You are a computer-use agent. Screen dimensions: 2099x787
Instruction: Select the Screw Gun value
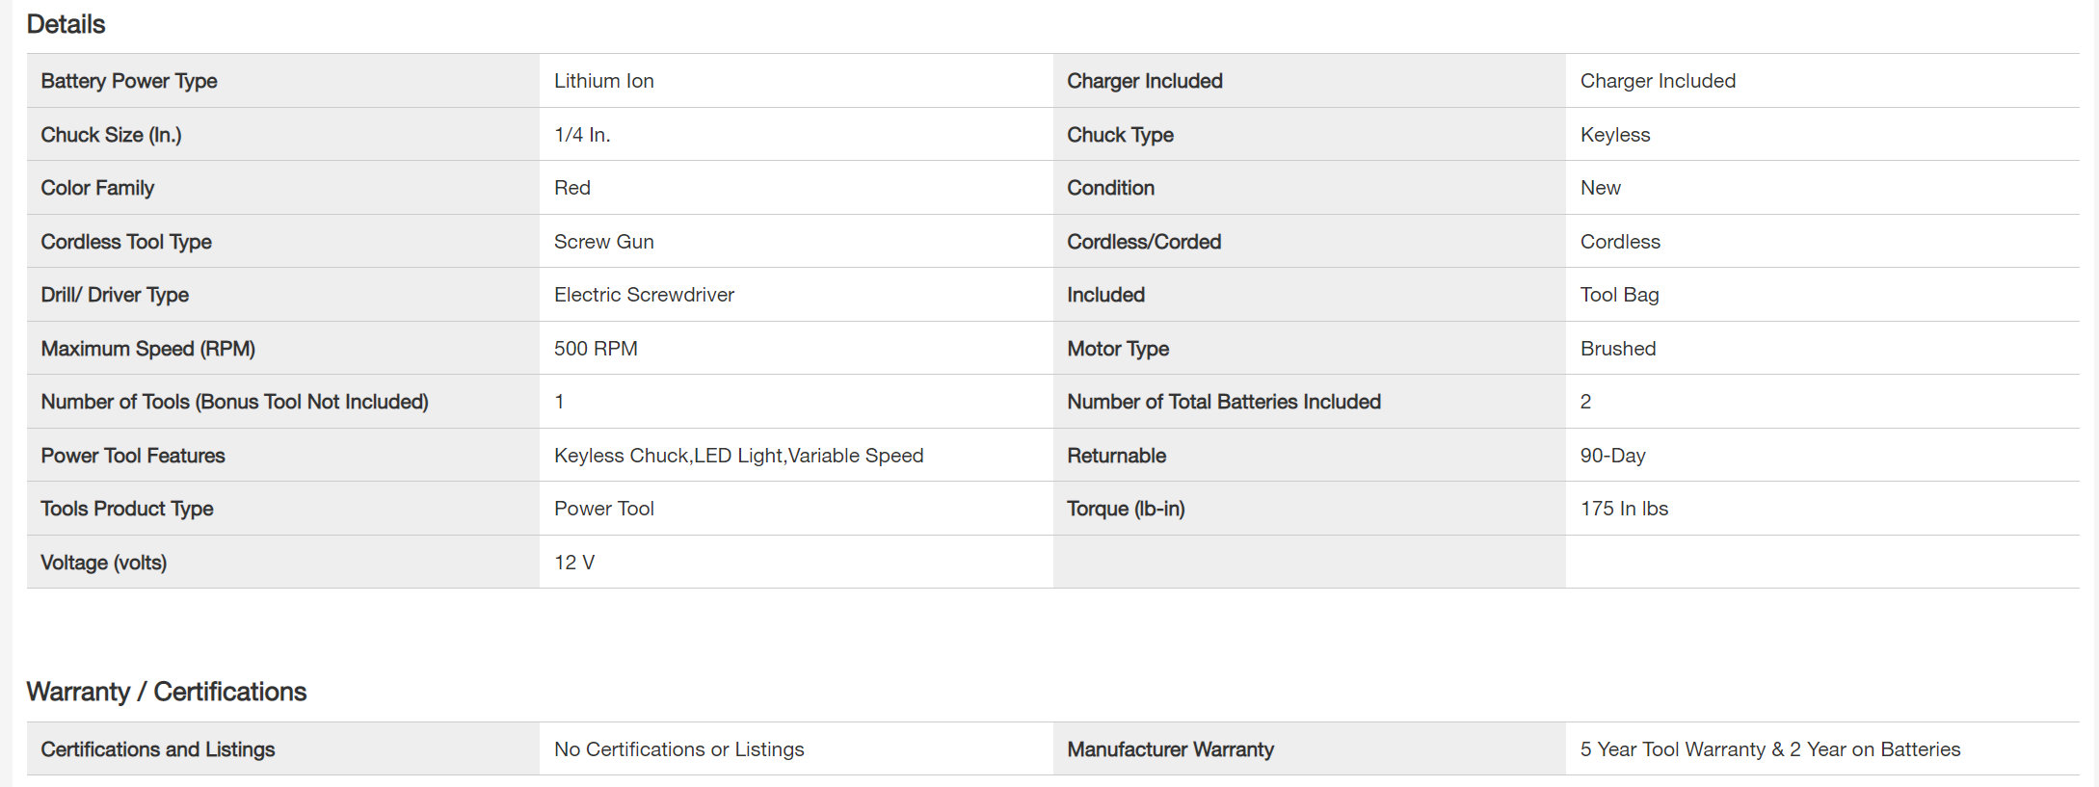pos(603,242)
